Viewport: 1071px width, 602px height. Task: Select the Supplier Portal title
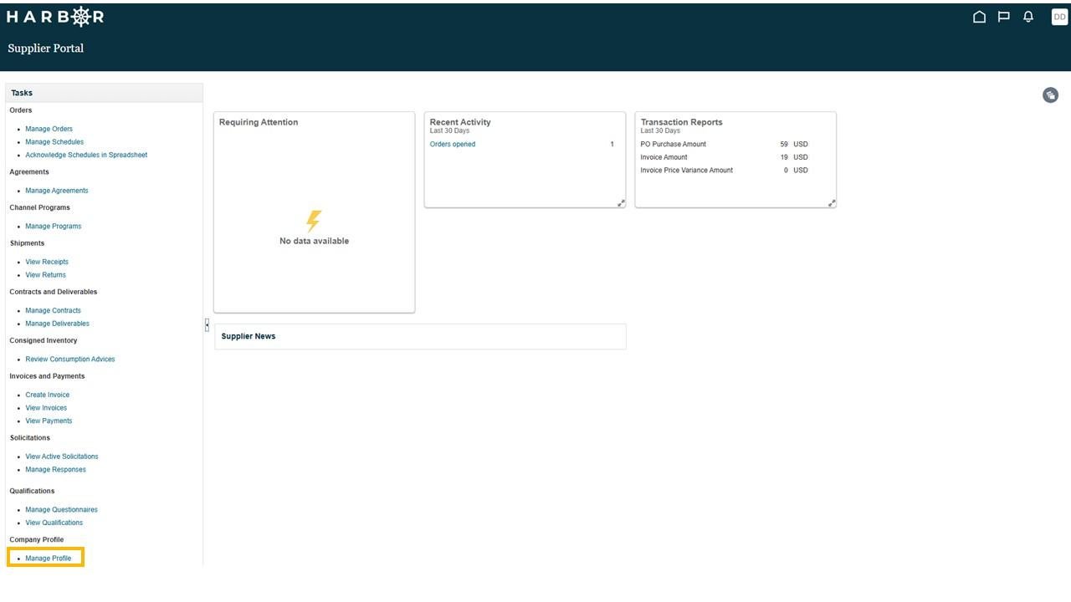[x=46, y=48]
